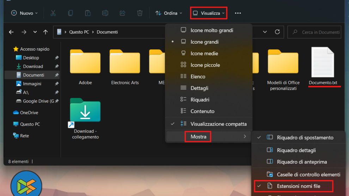Click the Share icon in toolbar
Screen dimensions: 349x196
pyautogui.click(x=122, y=13)
